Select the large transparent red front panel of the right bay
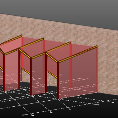 (x=78, y=73)
